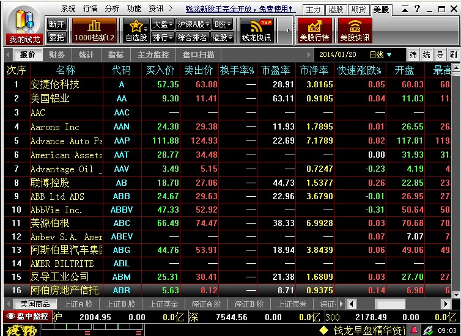Screen dimensions: 461x336
Task: Click the 钱龙 logo at bottom left
Action: [21, 331]
